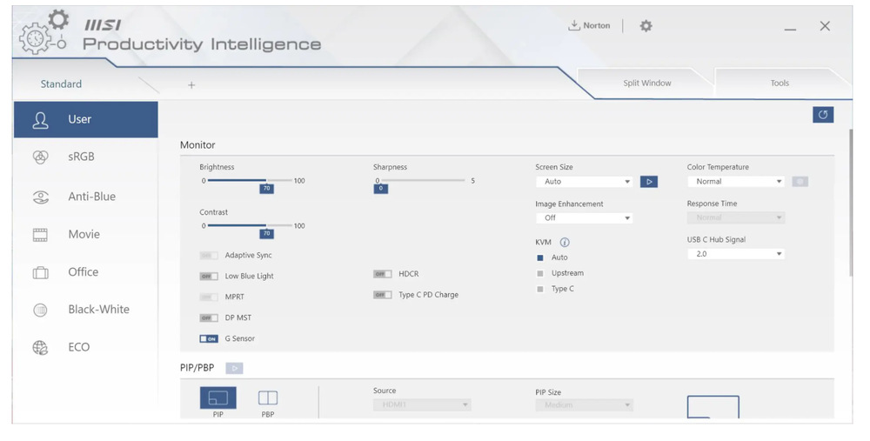Select the PBP layout icon

coord(267,398)
